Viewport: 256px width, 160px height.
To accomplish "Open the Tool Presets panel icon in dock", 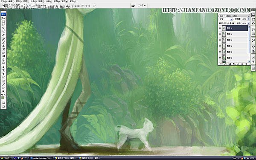I will point(253,41).
